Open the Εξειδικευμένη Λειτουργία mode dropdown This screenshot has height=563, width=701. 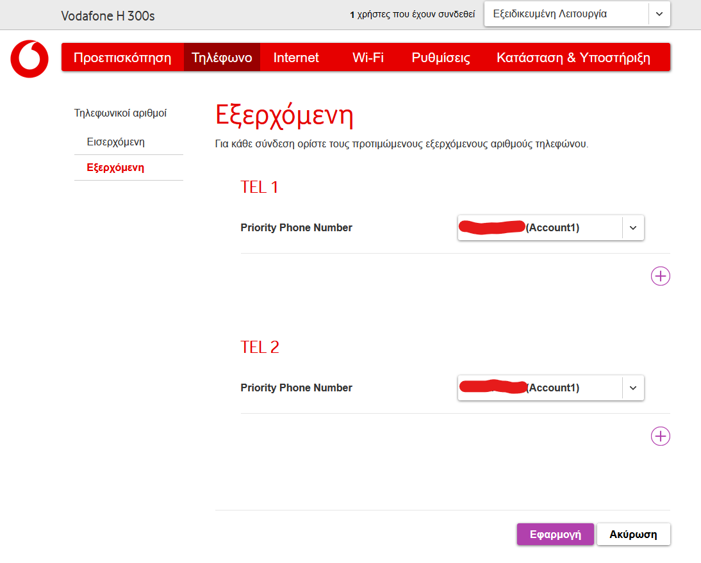[577, 14]
